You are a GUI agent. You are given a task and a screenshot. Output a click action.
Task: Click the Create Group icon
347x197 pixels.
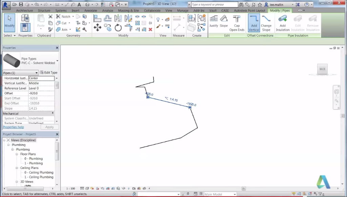coord(202,18)
